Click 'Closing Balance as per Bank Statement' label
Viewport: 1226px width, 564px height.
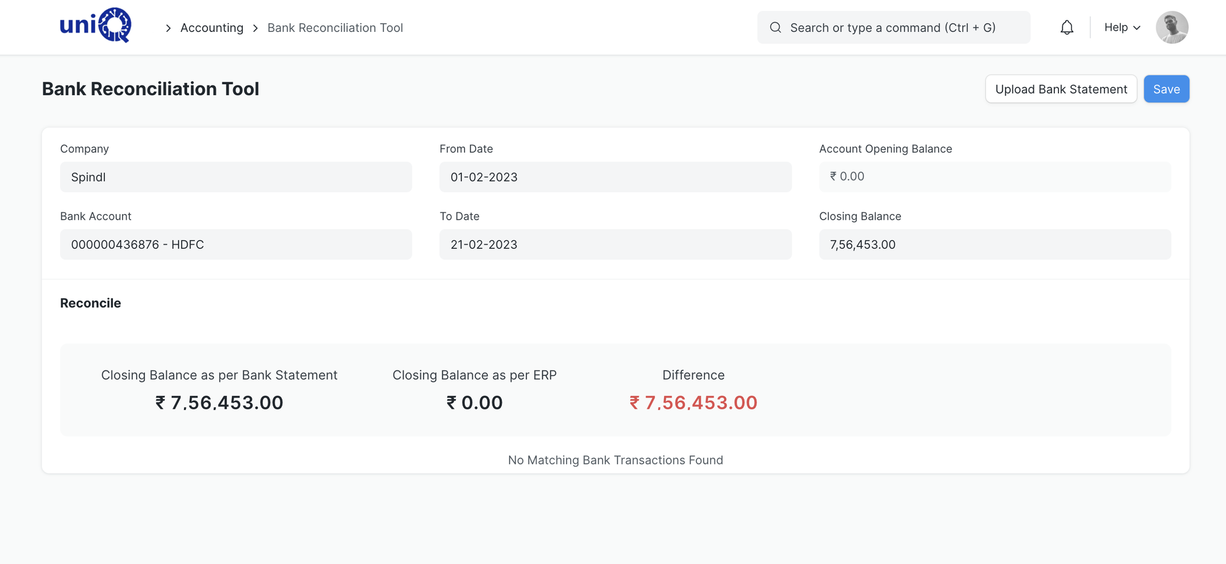pyautogui.click(x=219, y=375)
